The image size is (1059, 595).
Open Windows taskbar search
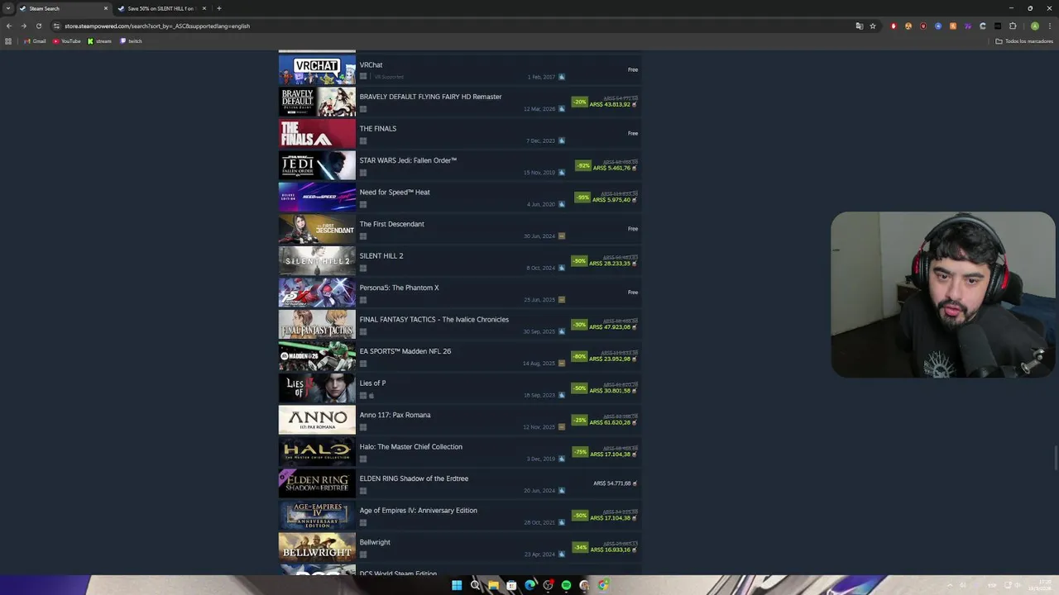475,585
